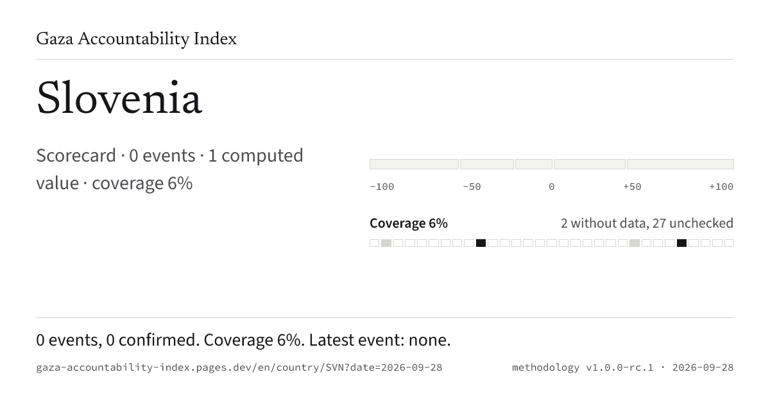Click the -50 scale label
The width and height of the screenshot is (770, 404).
tap(472, 187)
